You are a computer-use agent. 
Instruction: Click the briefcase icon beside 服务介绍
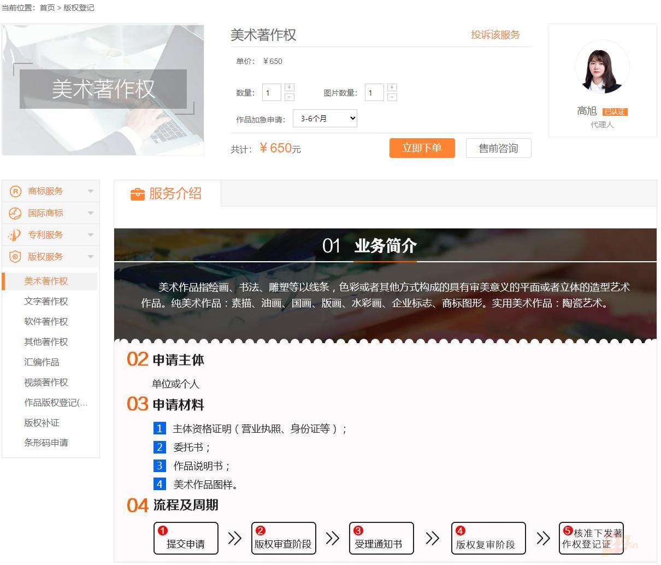[x=137, y=194]
